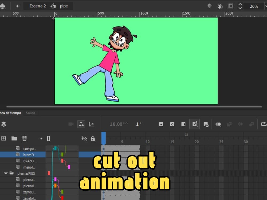The height and width of the screenshot is (200, 267).
Task: Click the green brazoD_ layer color swatch
Action: (x=62, y=154)
